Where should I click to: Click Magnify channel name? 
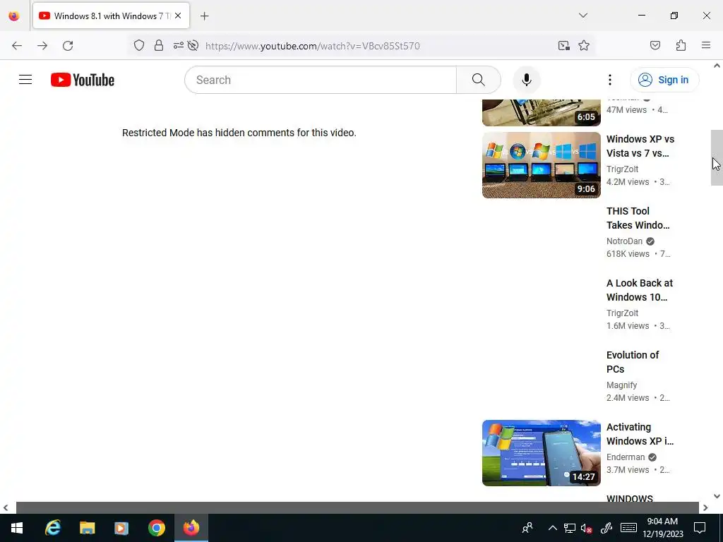(621, 385)
